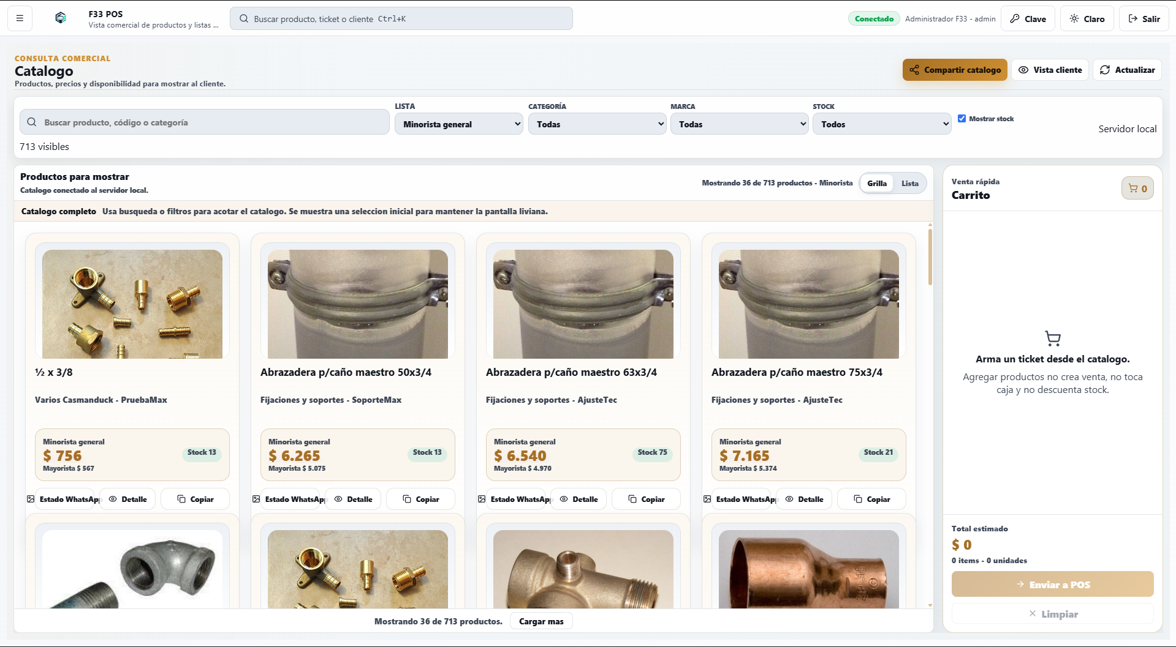
Task: Focus the Buscar producto, código o categoría field
Action: (205, 122)
